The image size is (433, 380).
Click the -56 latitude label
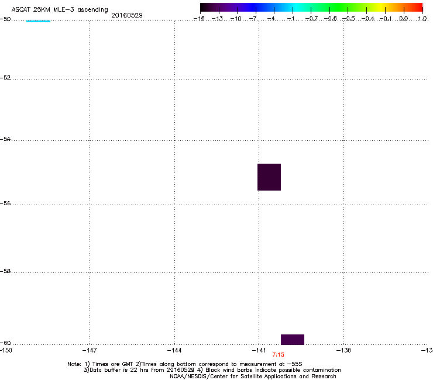coord(5,203)
